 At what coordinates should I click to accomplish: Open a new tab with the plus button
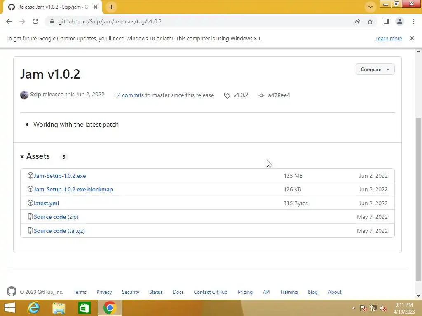point(111,7)
